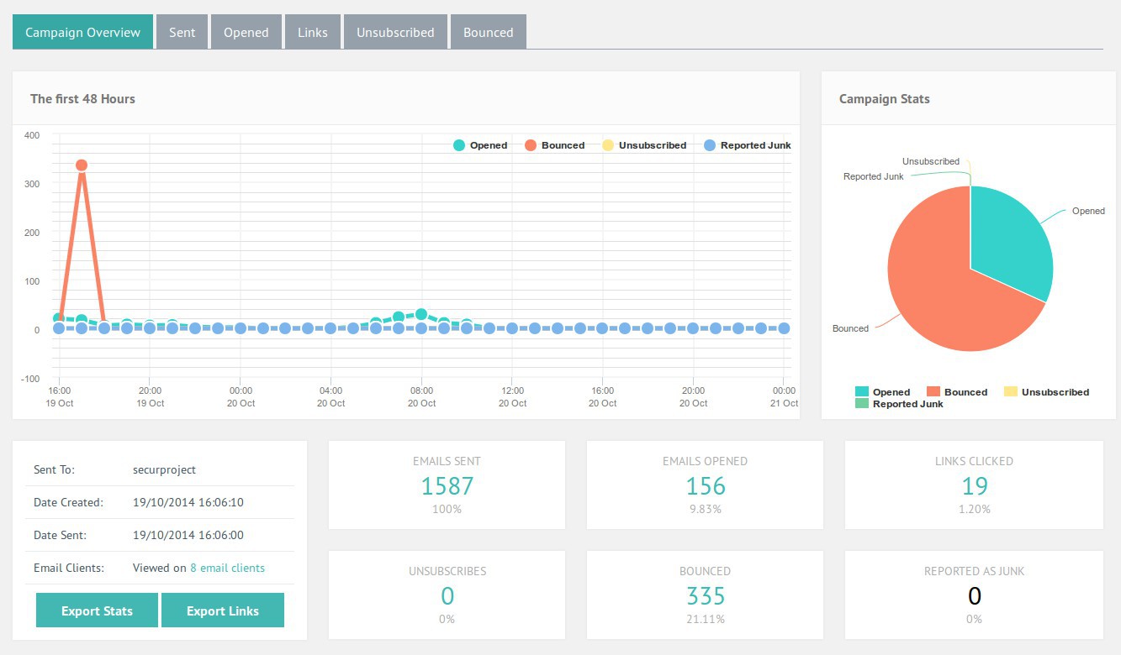Open the Links tab
This screenshot has width=1121, height=655.
[x=313, y=32]
